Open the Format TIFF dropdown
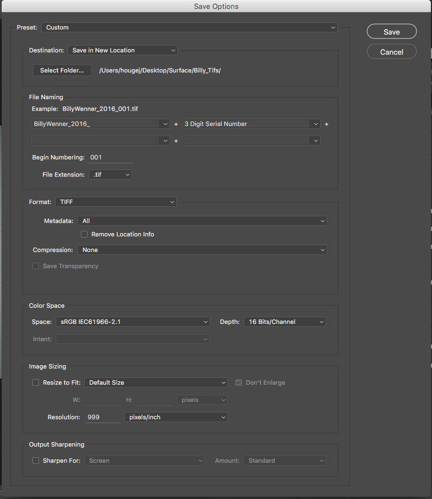Screen dimensions: 432x499 coord(115,202)
